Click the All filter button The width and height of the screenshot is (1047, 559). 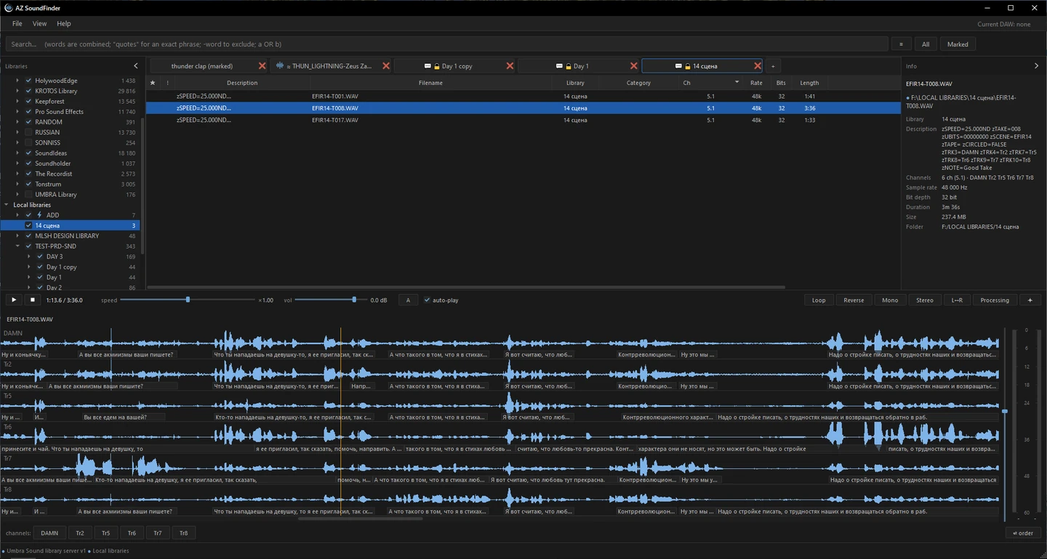926,44
